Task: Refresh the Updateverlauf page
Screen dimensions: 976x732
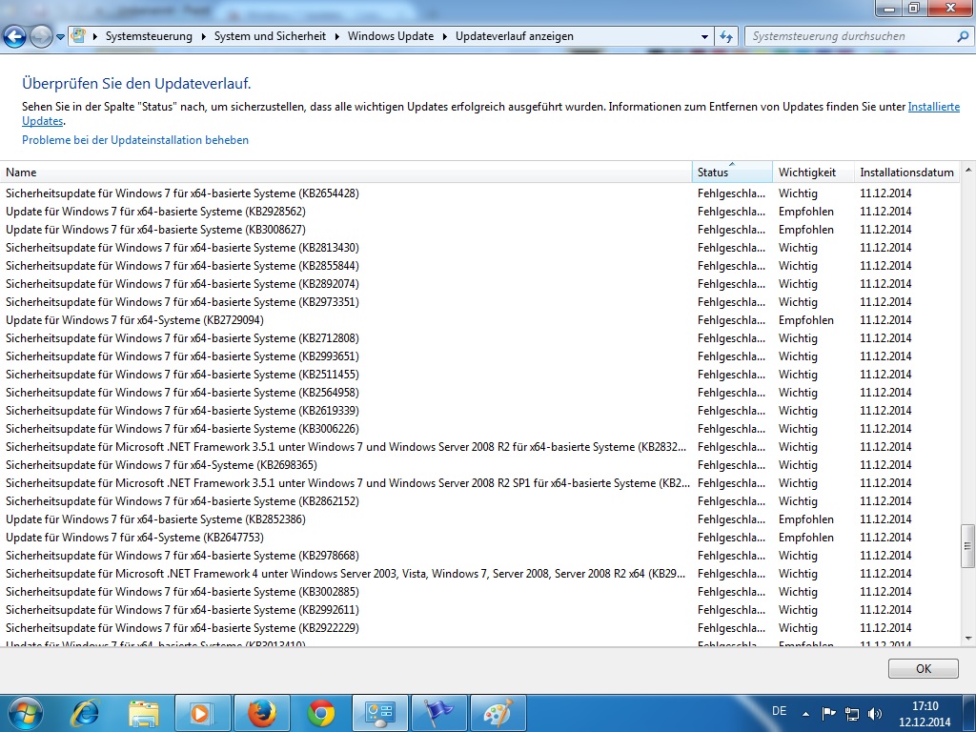Action: pyautogui.click(x=725, y=37)
